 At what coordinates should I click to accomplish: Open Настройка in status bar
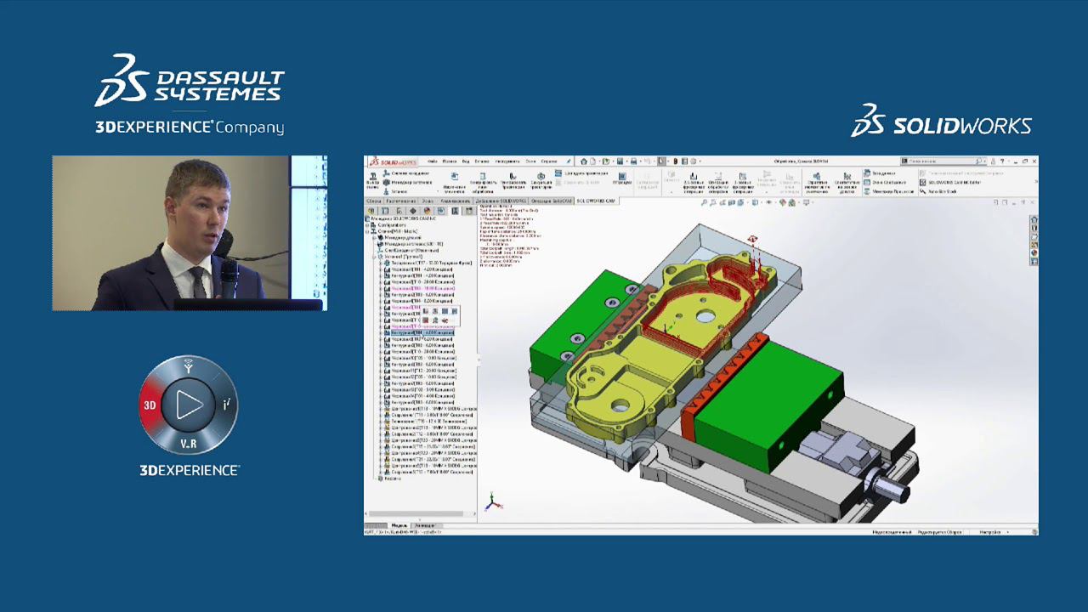pos(989,532)
